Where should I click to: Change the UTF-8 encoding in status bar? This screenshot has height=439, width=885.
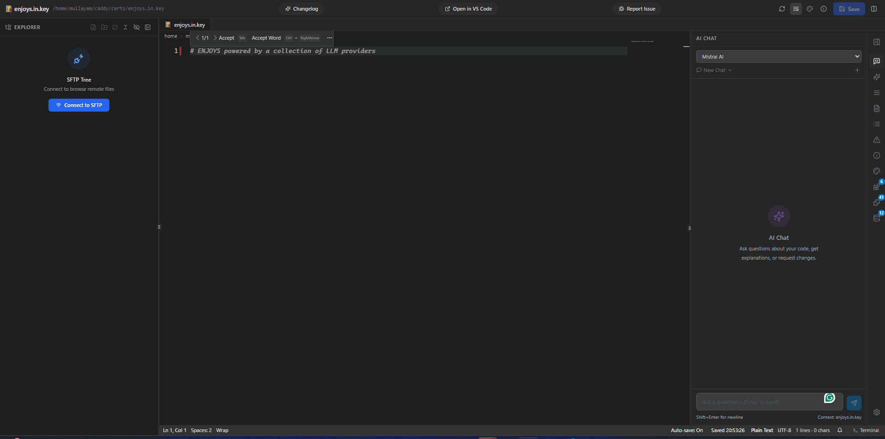(784, 430)
